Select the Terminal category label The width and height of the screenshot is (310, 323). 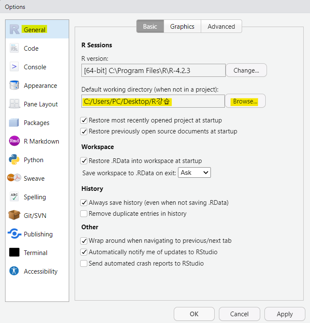35,253
